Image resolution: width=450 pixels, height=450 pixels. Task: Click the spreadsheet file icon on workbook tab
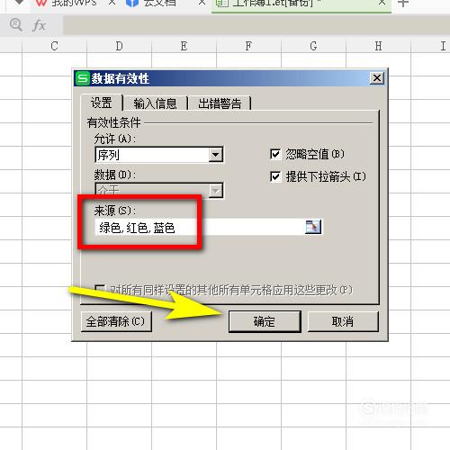(222, 3)
